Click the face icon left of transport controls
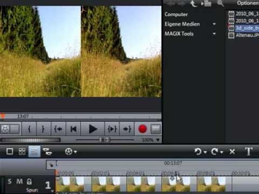 click(5, 129)
